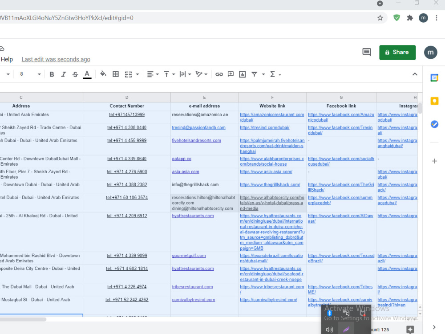Click the green Share button
Viewport: 445px width, 334px height.
[397, 52]
